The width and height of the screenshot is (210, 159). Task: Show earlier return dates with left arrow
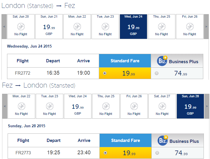coord(5,106)
